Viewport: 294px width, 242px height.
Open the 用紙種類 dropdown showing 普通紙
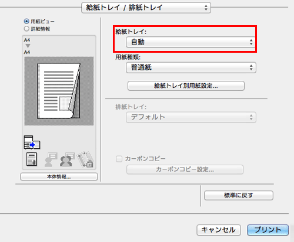click(x=191, y=67)
